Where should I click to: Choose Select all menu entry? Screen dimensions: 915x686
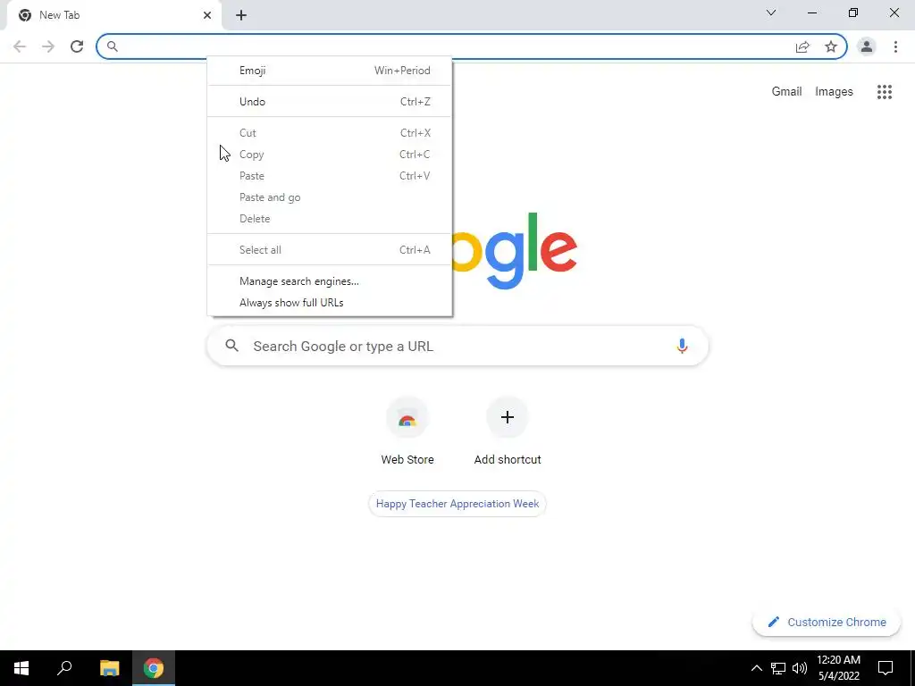(330, 250)
